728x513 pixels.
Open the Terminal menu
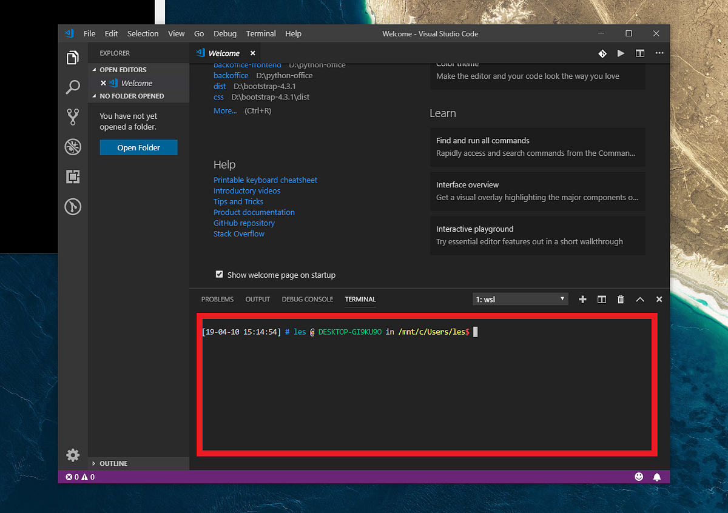tap(260, 33)
